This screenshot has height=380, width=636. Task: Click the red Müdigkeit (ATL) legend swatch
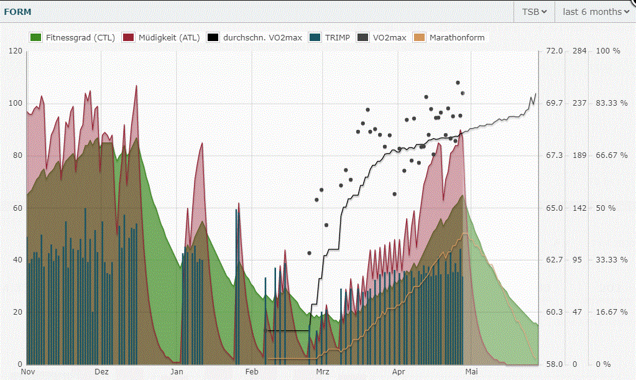pyautogui.click(x=129, y=37)
